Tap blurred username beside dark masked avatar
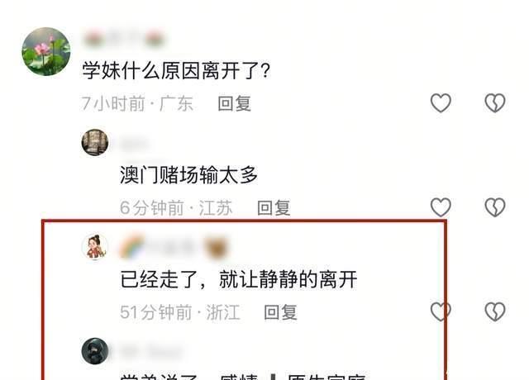Image resolution: width=529 pixels, height=380 pixels. pos(150,351)
